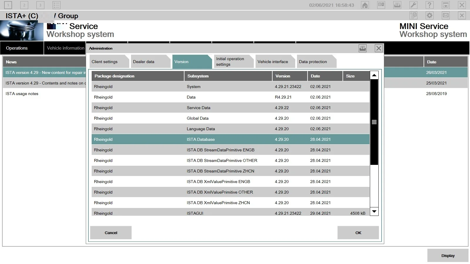This screenshot has width=470, height=264.
Task: Click the Subsystem column header
Action: (x=228, y=76)
